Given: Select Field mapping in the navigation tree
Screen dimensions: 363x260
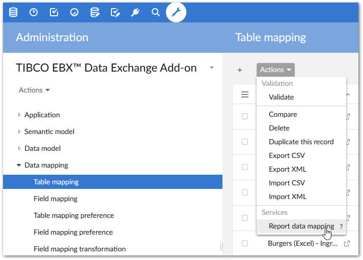Looking at the screenshot, I should point(55,199).
